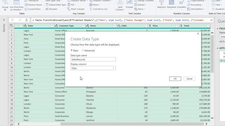Click horizontal scrollbar left arrow

[x=19, y=124]
